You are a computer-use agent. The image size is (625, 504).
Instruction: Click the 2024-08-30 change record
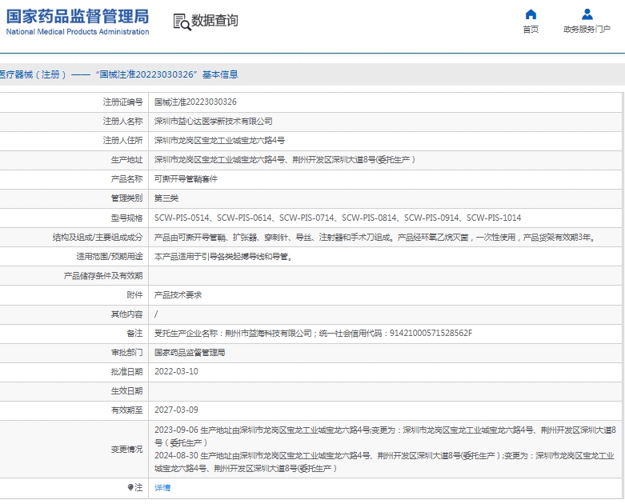[384, 462]
